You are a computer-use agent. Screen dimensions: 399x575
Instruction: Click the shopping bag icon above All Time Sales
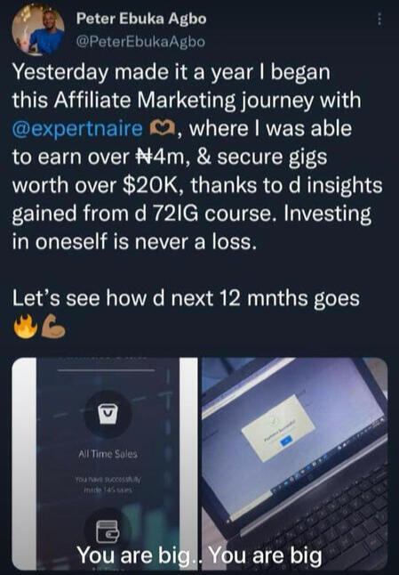(108, 415)
